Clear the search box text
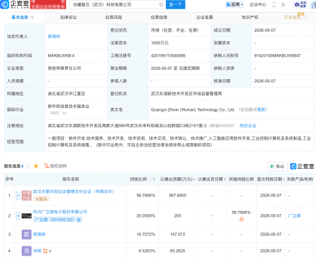 161,5
